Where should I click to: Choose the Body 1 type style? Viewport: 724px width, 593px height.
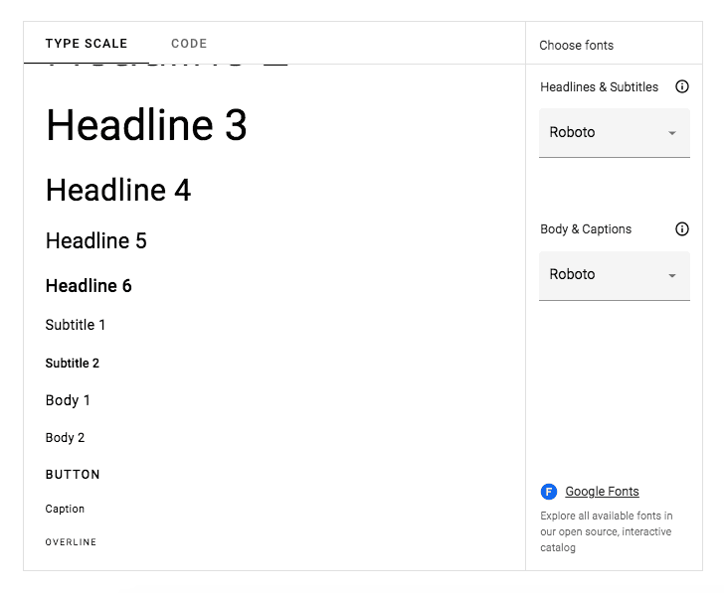(x=68, y=400)
